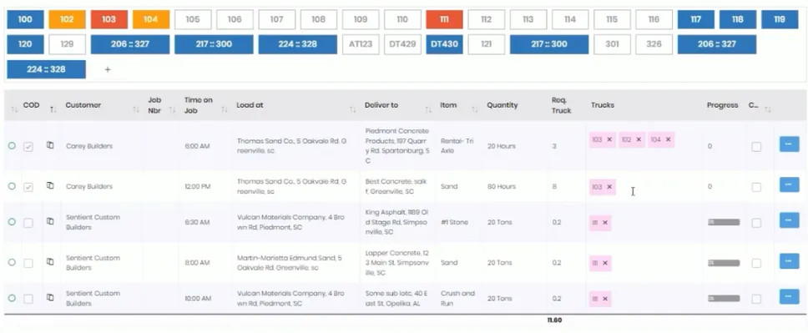Remove truck 103 from the 6:00 AM job
Image resolution: width=808 pixels, height=333 pixels.
pyautogui.click(x=609, y=139)
